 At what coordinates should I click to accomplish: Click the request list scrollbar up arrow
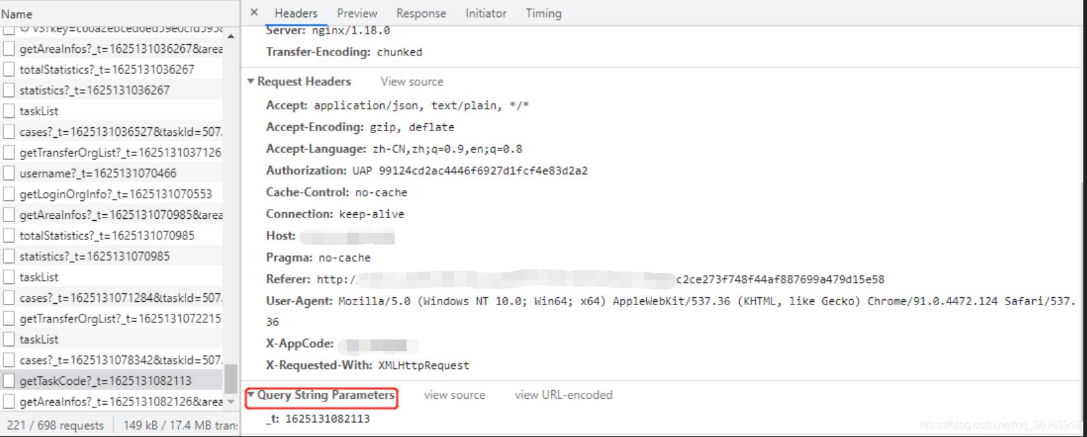click(230, 36)
